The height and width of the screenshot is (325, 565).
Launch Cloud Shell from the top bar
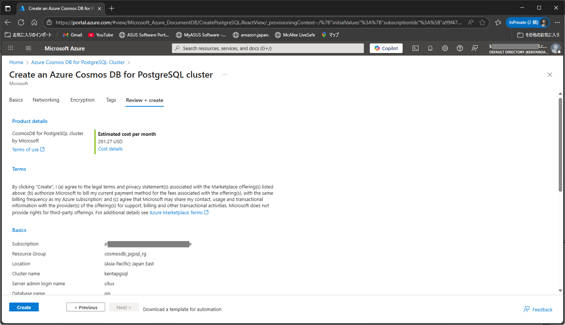coord(415,48)
